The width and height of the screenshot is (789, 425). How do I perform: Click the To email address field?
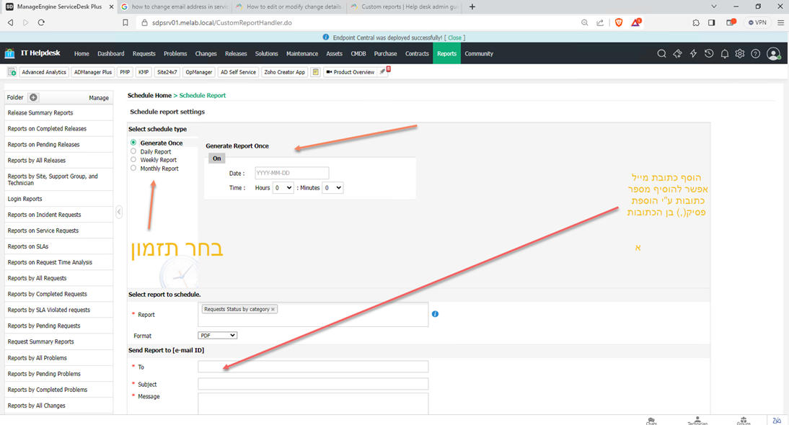[x=313, y=367]
